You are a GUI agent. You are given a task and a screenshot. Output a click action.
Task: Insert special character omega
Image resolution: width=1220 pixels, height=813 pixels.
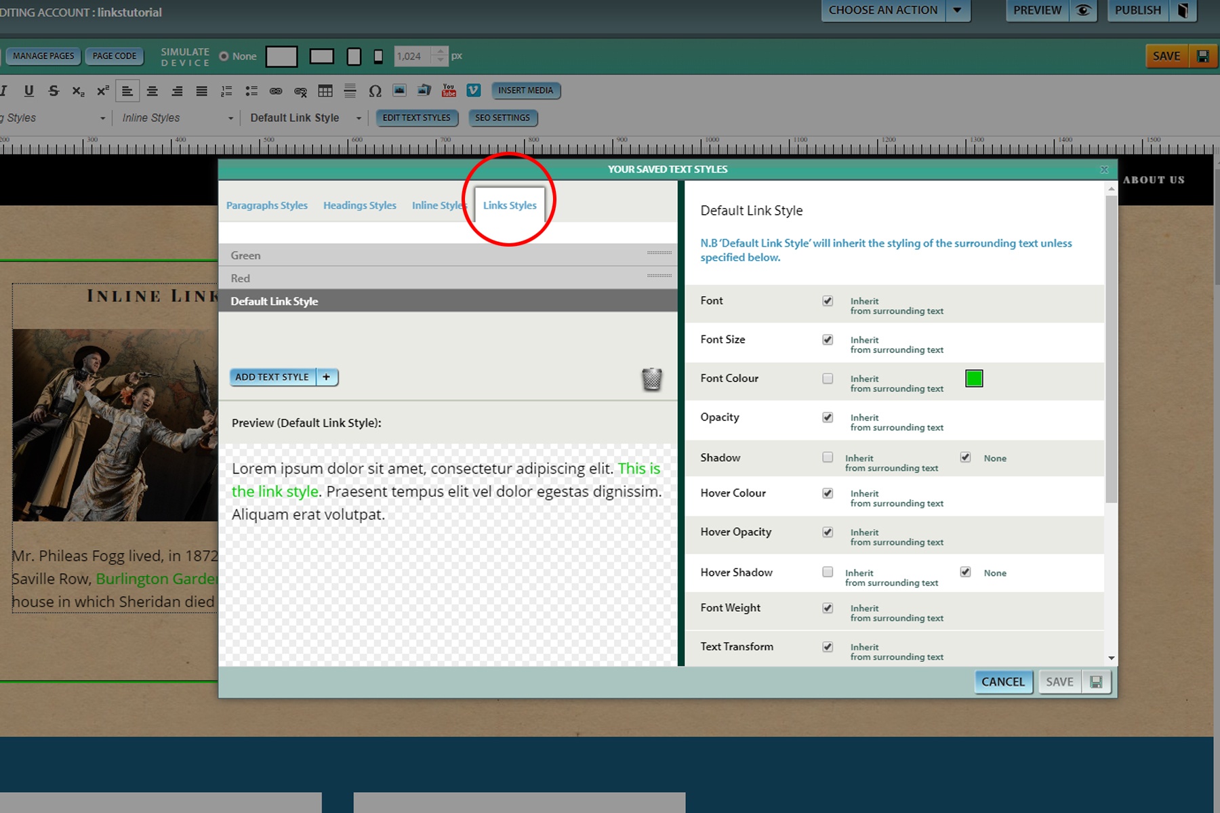tap(375, 91)
